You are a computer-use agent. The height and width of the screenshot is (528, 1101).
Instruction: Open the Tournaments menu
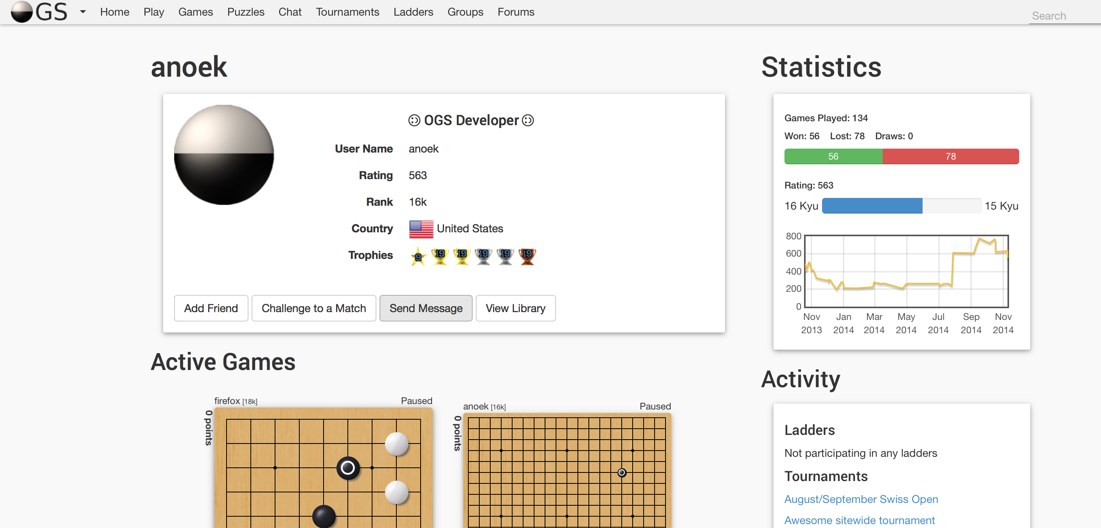347,12
